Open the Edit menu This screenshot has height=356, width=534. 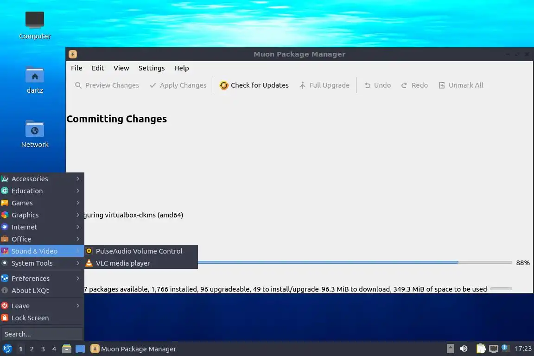point(98,68)
